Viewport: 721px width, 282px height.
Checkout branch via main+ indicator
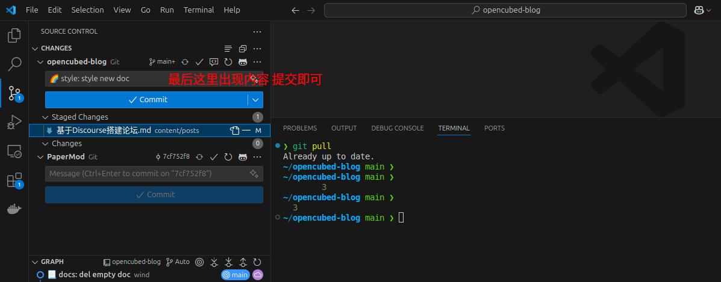(x=162, y=62)
